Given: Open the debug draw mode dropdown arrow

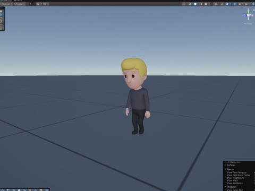Looking at the screenshot, I should pos(209,4).
